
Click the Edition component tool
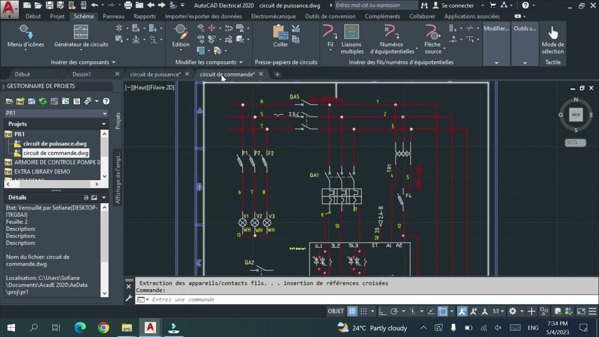click(x=181, y=37)
